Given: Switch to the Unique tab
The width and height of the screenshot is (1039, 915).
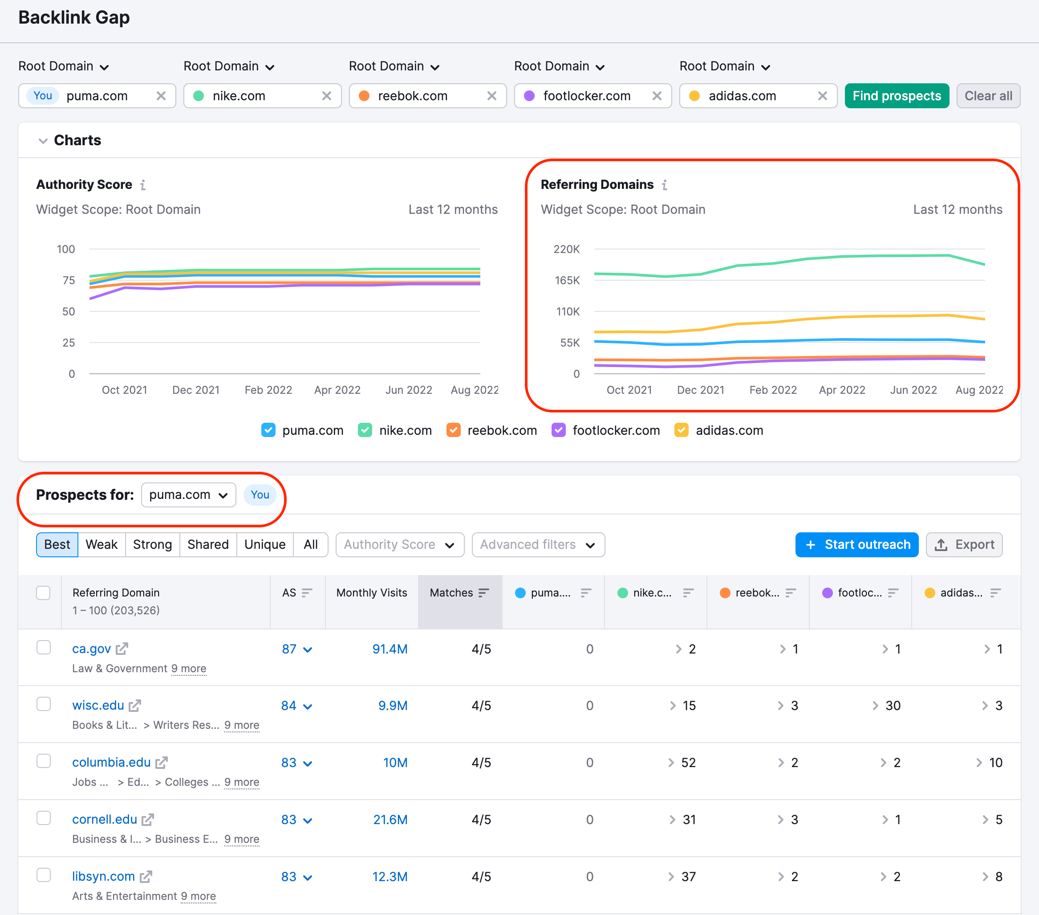Looking at the screenshot, I should coord(264,545).
